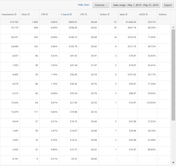Open the Columns dropdown

coord(101,5)
